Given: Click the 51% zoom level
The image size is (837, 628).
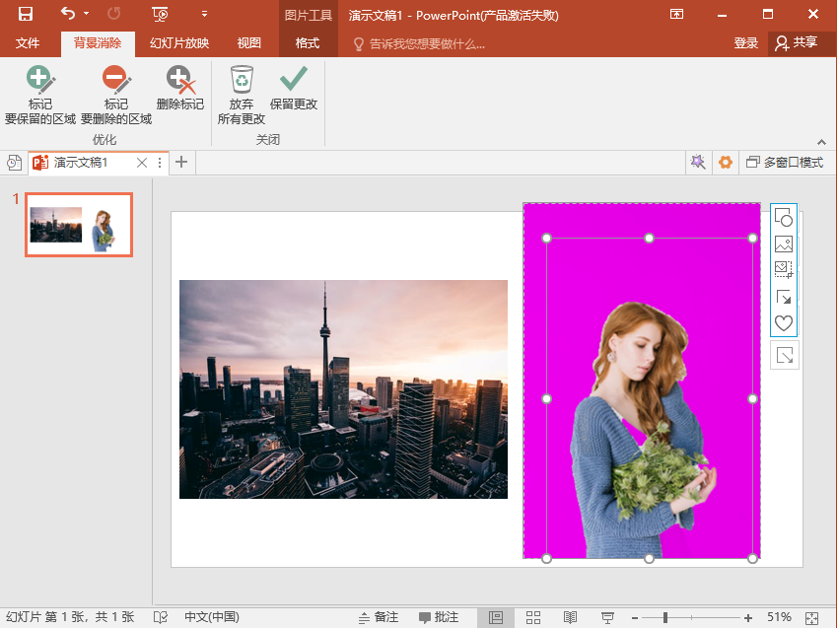Looking at the screenshot, I should [x=779, y=617].
